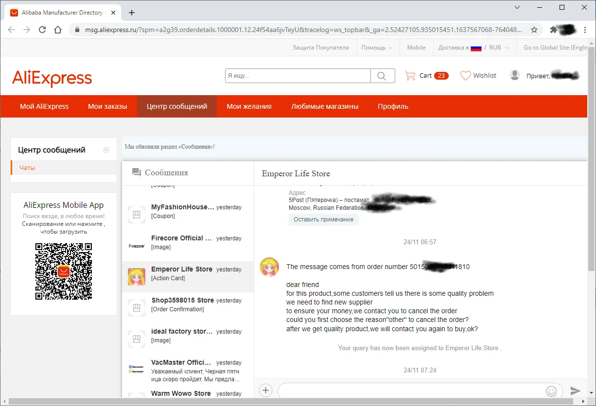Click the Mobile link in top bar
The height and width of the screenshot is (406, 596).
(416, 48)
